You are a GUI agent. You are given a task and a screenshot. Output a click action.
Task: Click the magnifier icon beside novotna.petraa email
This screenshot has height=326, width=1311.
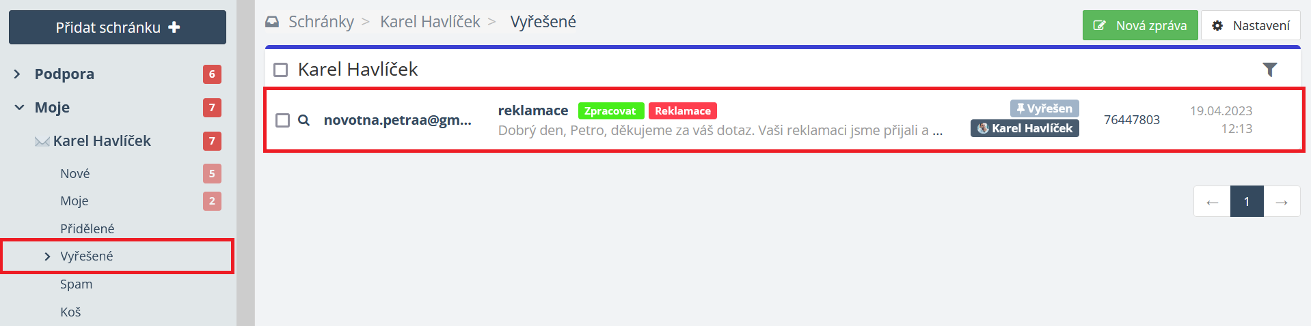[304, 120]
